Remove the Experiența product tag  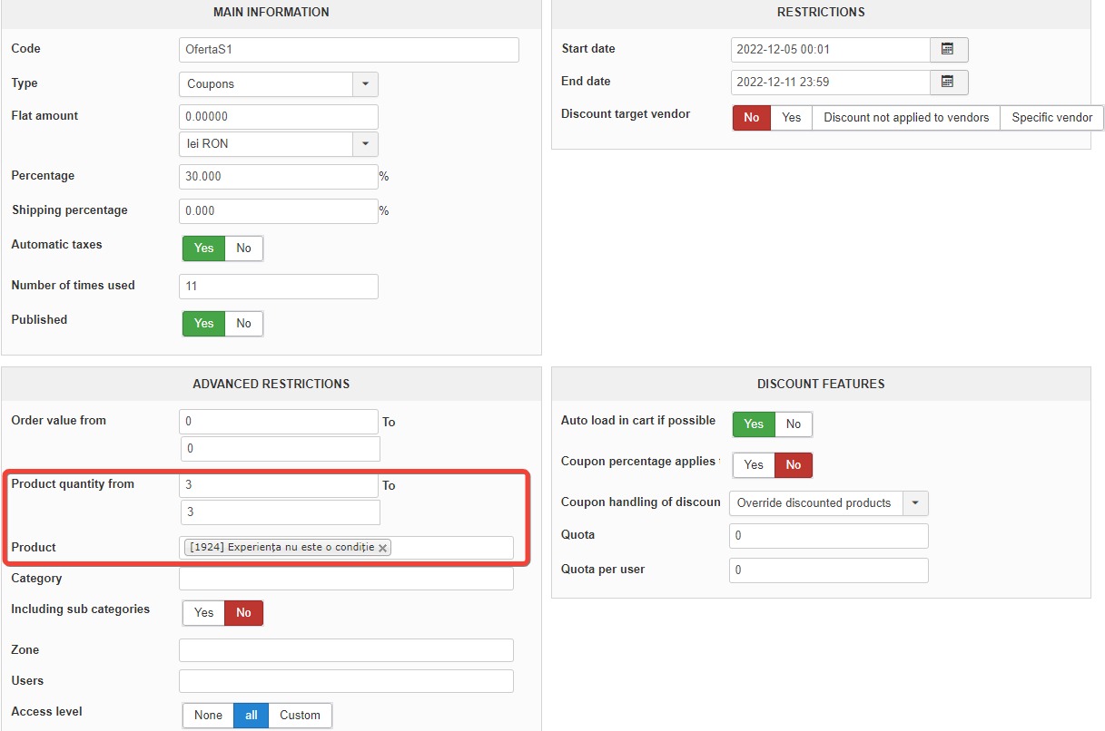point(383,548)
